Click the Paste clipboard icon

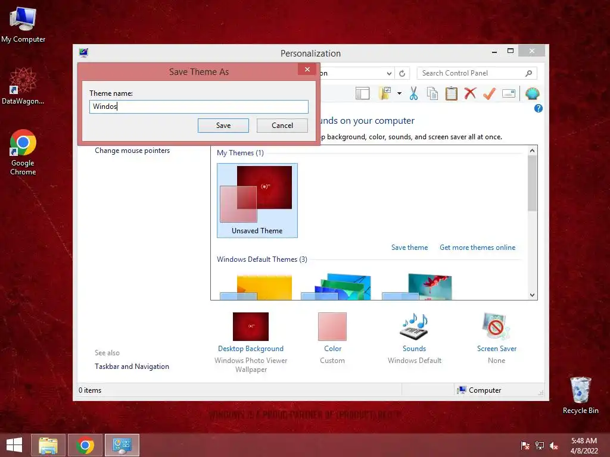452,93
